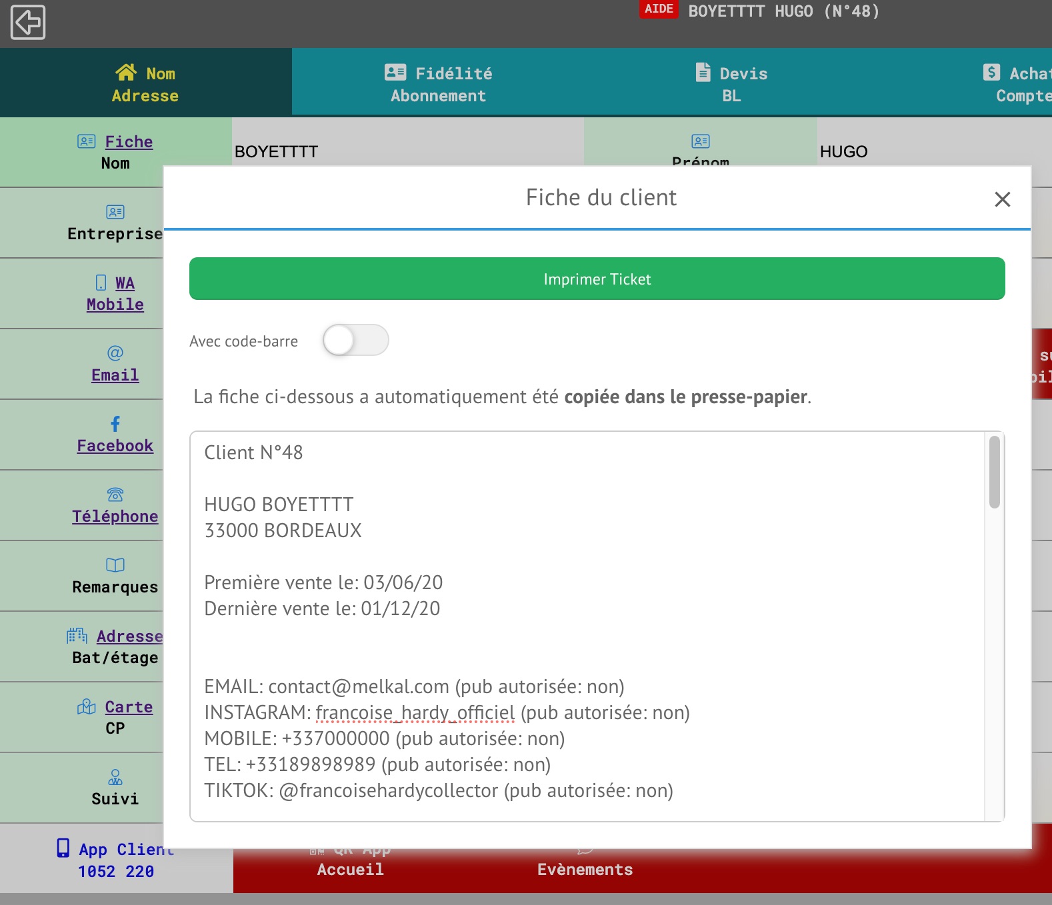
Task: Click the WA Mobile phone icon
Action: pos(101,283)
